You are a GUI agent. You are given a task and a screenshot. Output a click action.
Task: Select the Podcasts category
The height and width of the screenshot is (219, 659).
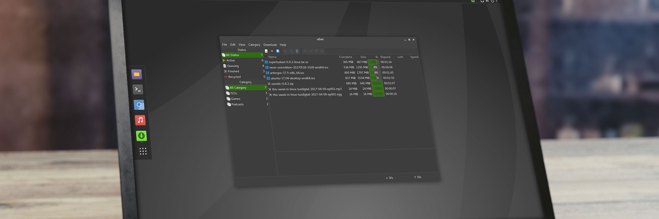[248, 104]
